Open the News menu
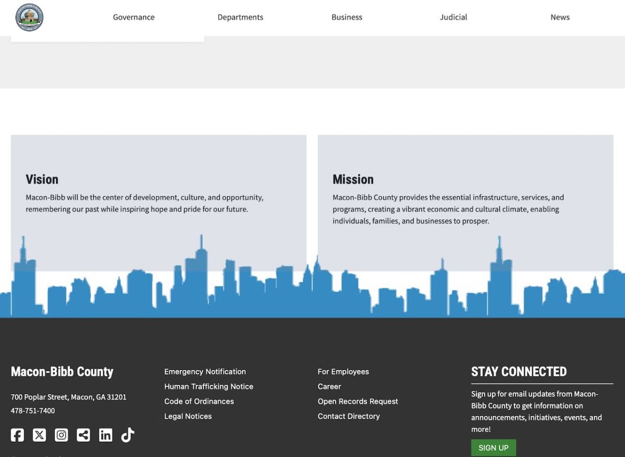Screen dimensions: 625x457 pyautogui.click(x=560, y=17)
